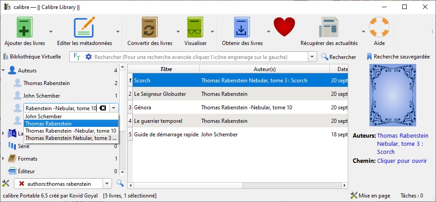Toggle the author name combo box arrow
The height and width of the screenshot is (202, 436).
[114, 108]
